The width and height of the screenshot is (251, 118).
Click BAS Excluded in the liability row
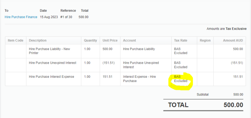pyautogui.click(x=180, y=51)
